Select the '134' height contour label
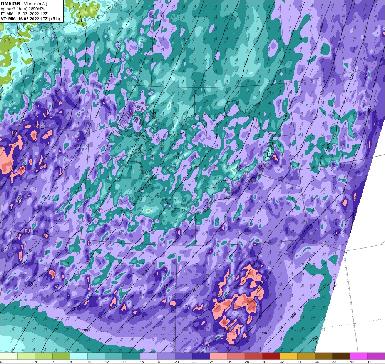 (309, 261)
